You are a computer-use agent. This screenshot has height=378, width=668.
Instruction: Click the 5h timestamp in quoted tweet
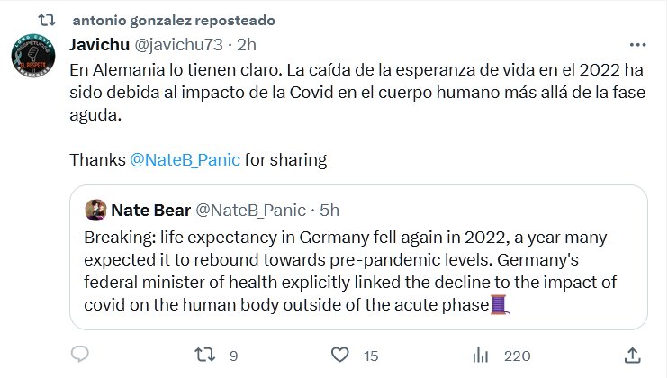(330, 210)
